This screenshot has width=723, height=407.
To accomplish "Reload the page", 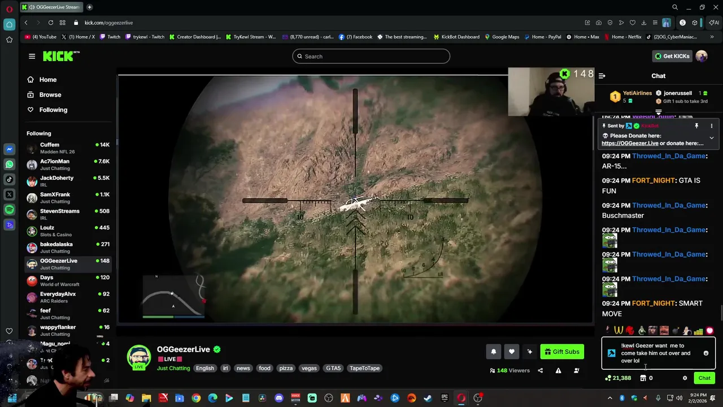I will [x=51, y=23].
